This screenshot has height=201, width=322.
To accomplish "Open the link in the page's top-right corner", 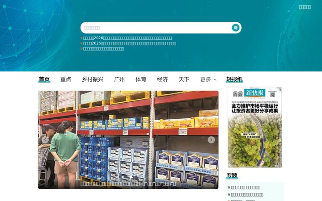I will tap(305, 7).
